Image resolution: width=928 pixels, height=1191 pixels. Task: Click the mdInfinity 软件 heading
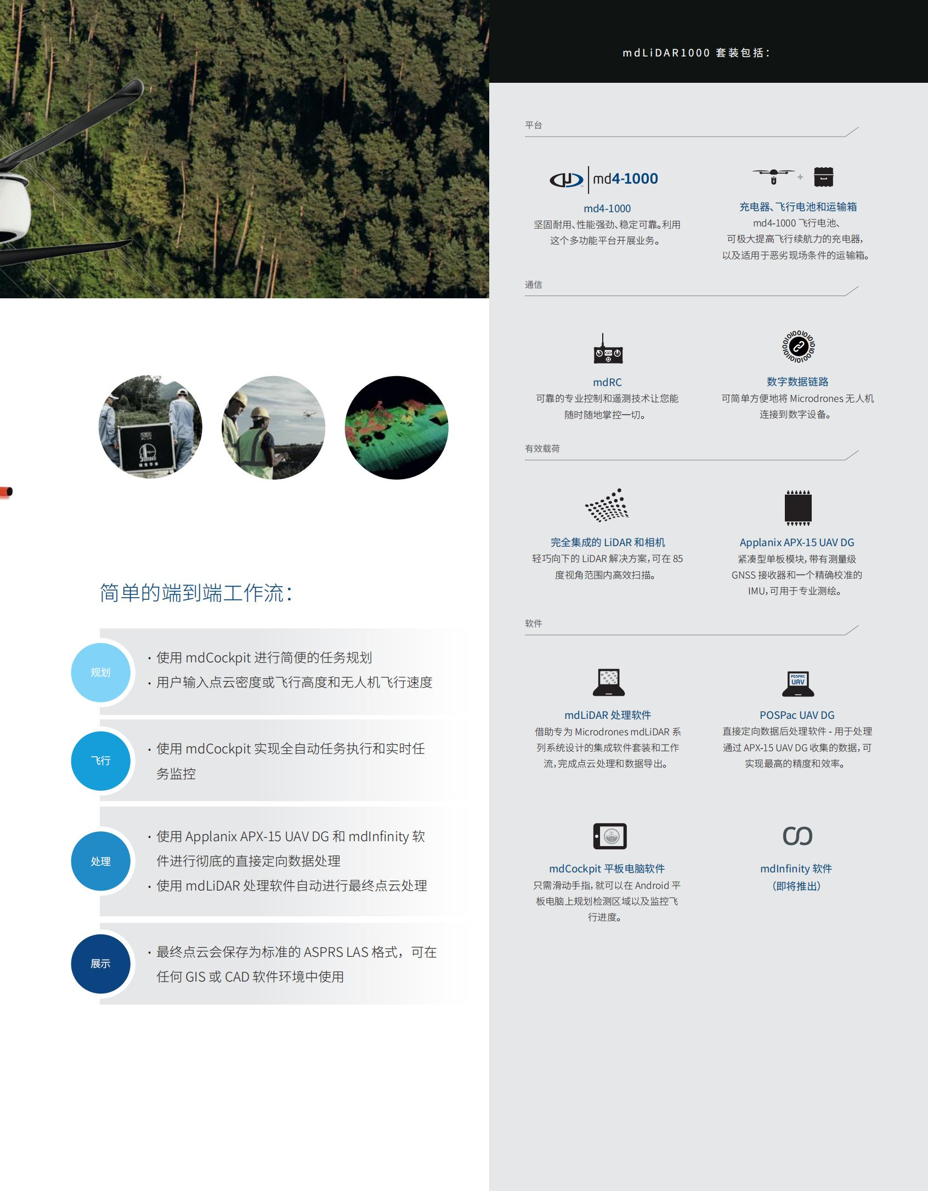[796, 869]
